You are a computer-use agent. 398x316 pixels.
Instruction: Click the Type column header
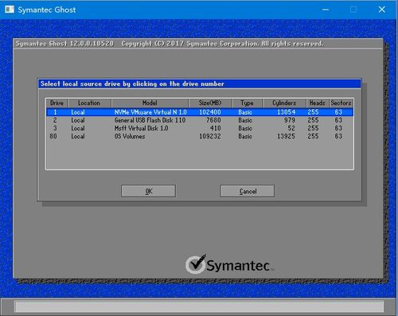click(248, 103)
